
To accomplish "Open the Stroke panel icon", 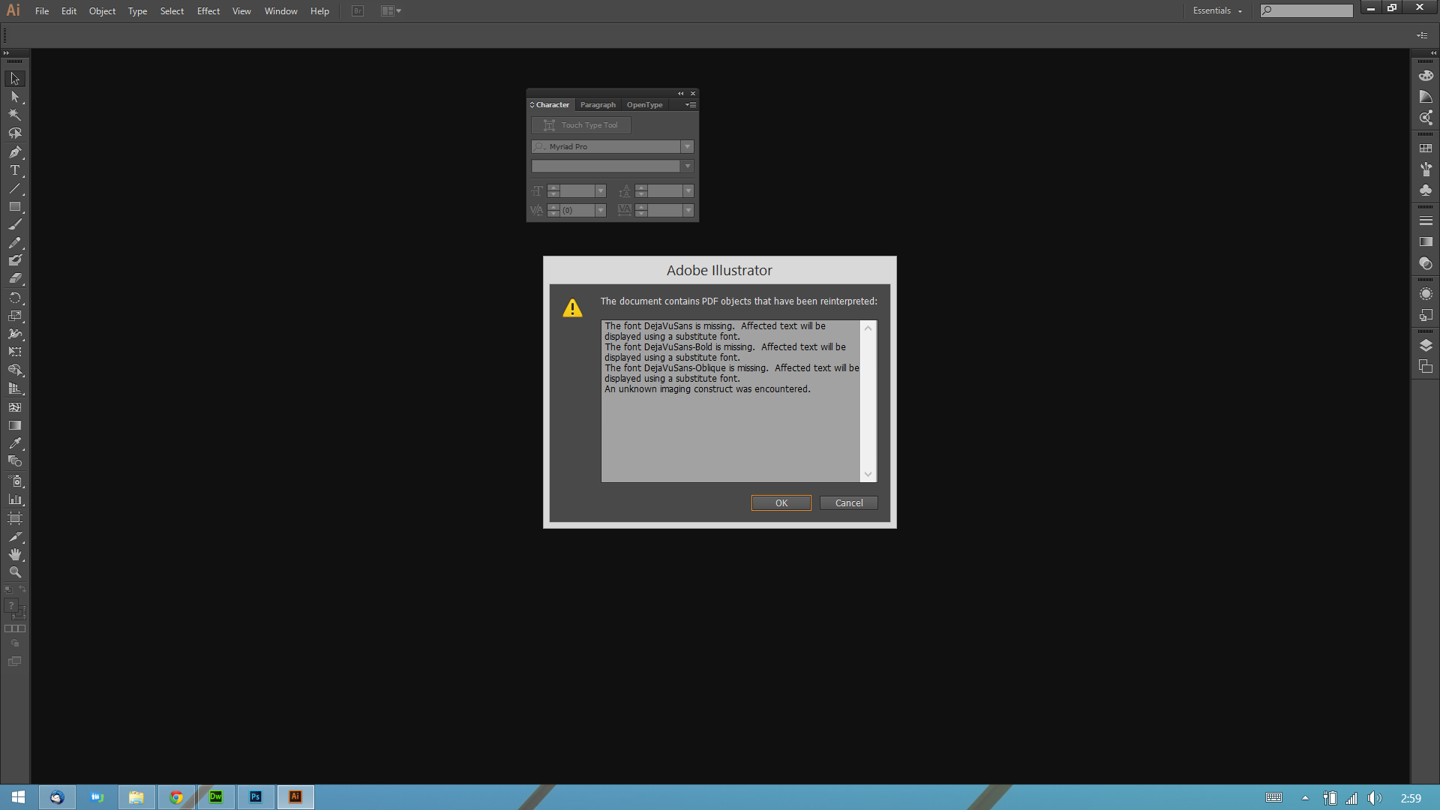I will point(1426,221).
